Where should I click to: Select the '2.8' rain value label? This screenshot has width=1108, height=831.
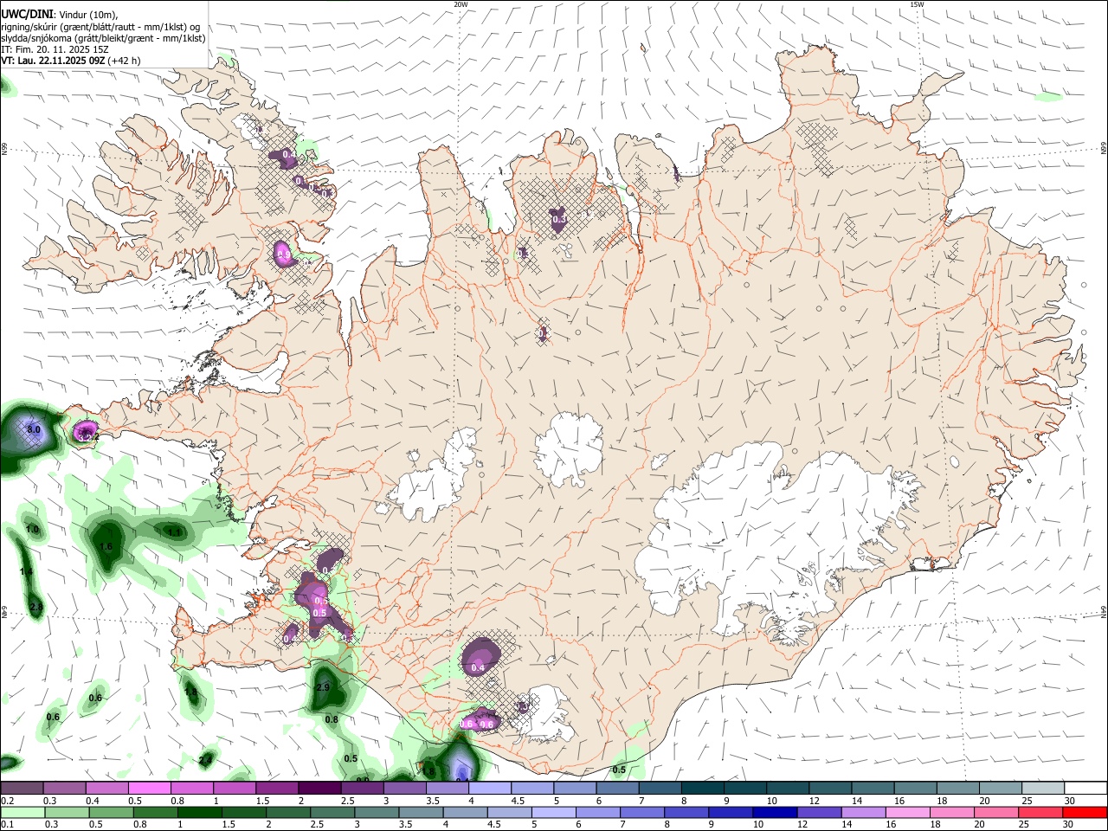coord(35,607)
